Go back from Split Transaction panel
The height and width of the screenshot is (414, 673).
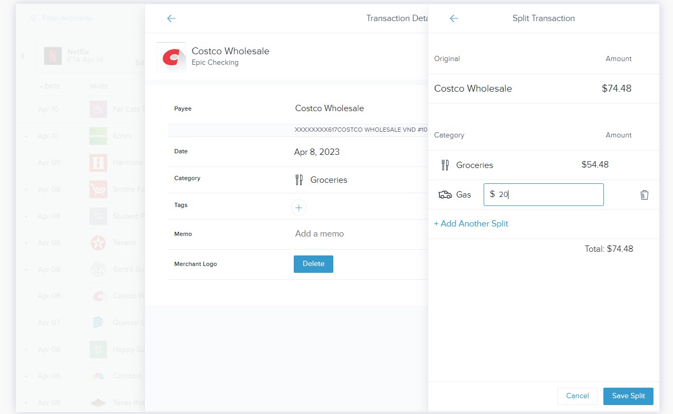coord(454,18)
